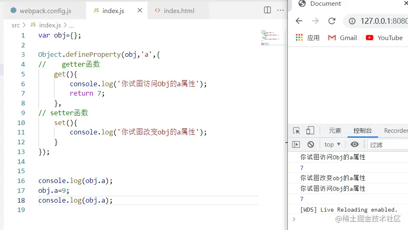Focus the 127.0.0.1:8080 address bar

pyautogui.click(x=384, y=21)
